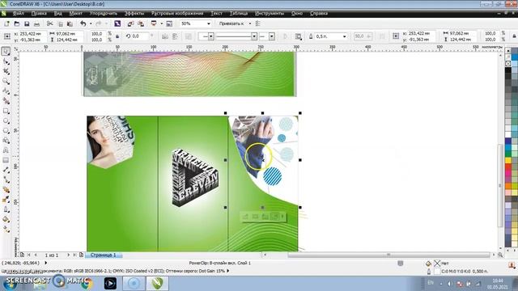The width and height of the screenshot is (518, 291).
Task: Select the Zoom magnifier tool
Action: click(6, 81)
